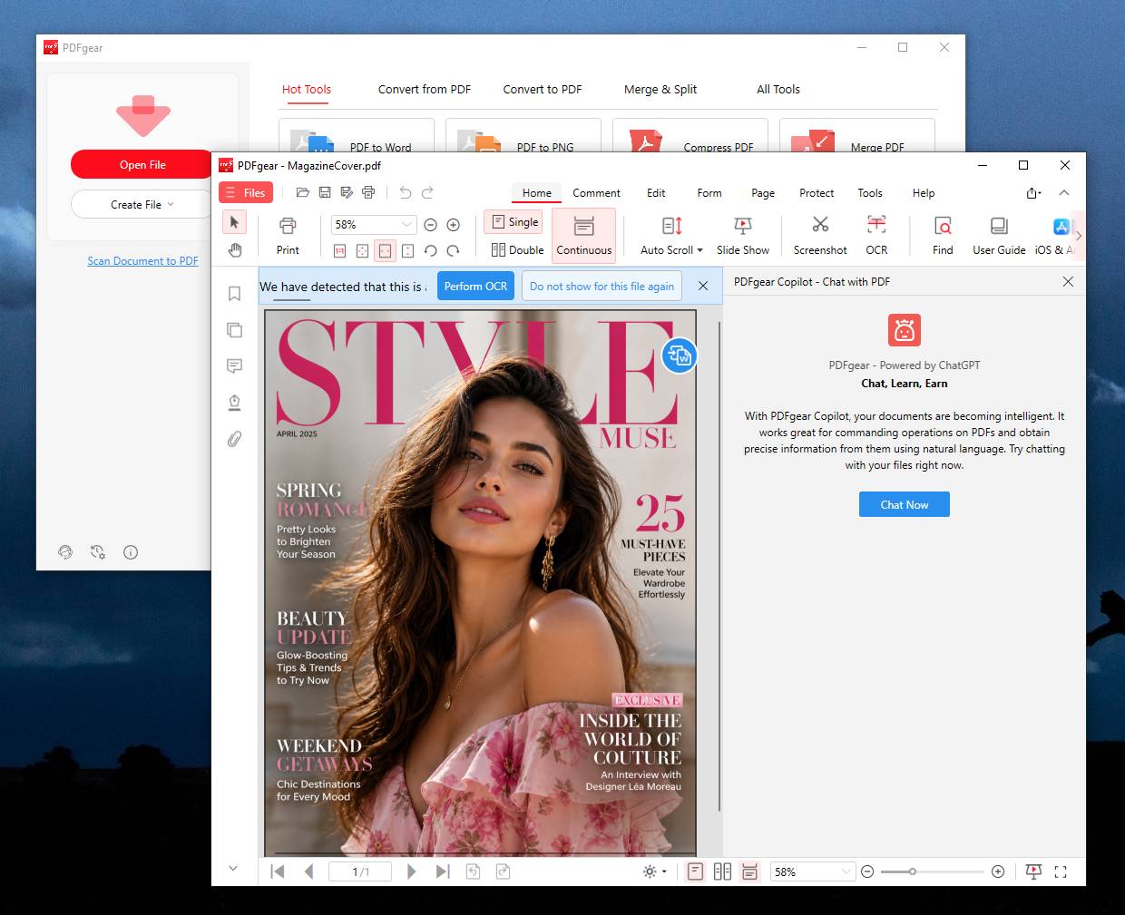Image resolution: width=1125 pixels, height=915 pixels.
Task: Select the Hand pan tool
Action: 234,249
